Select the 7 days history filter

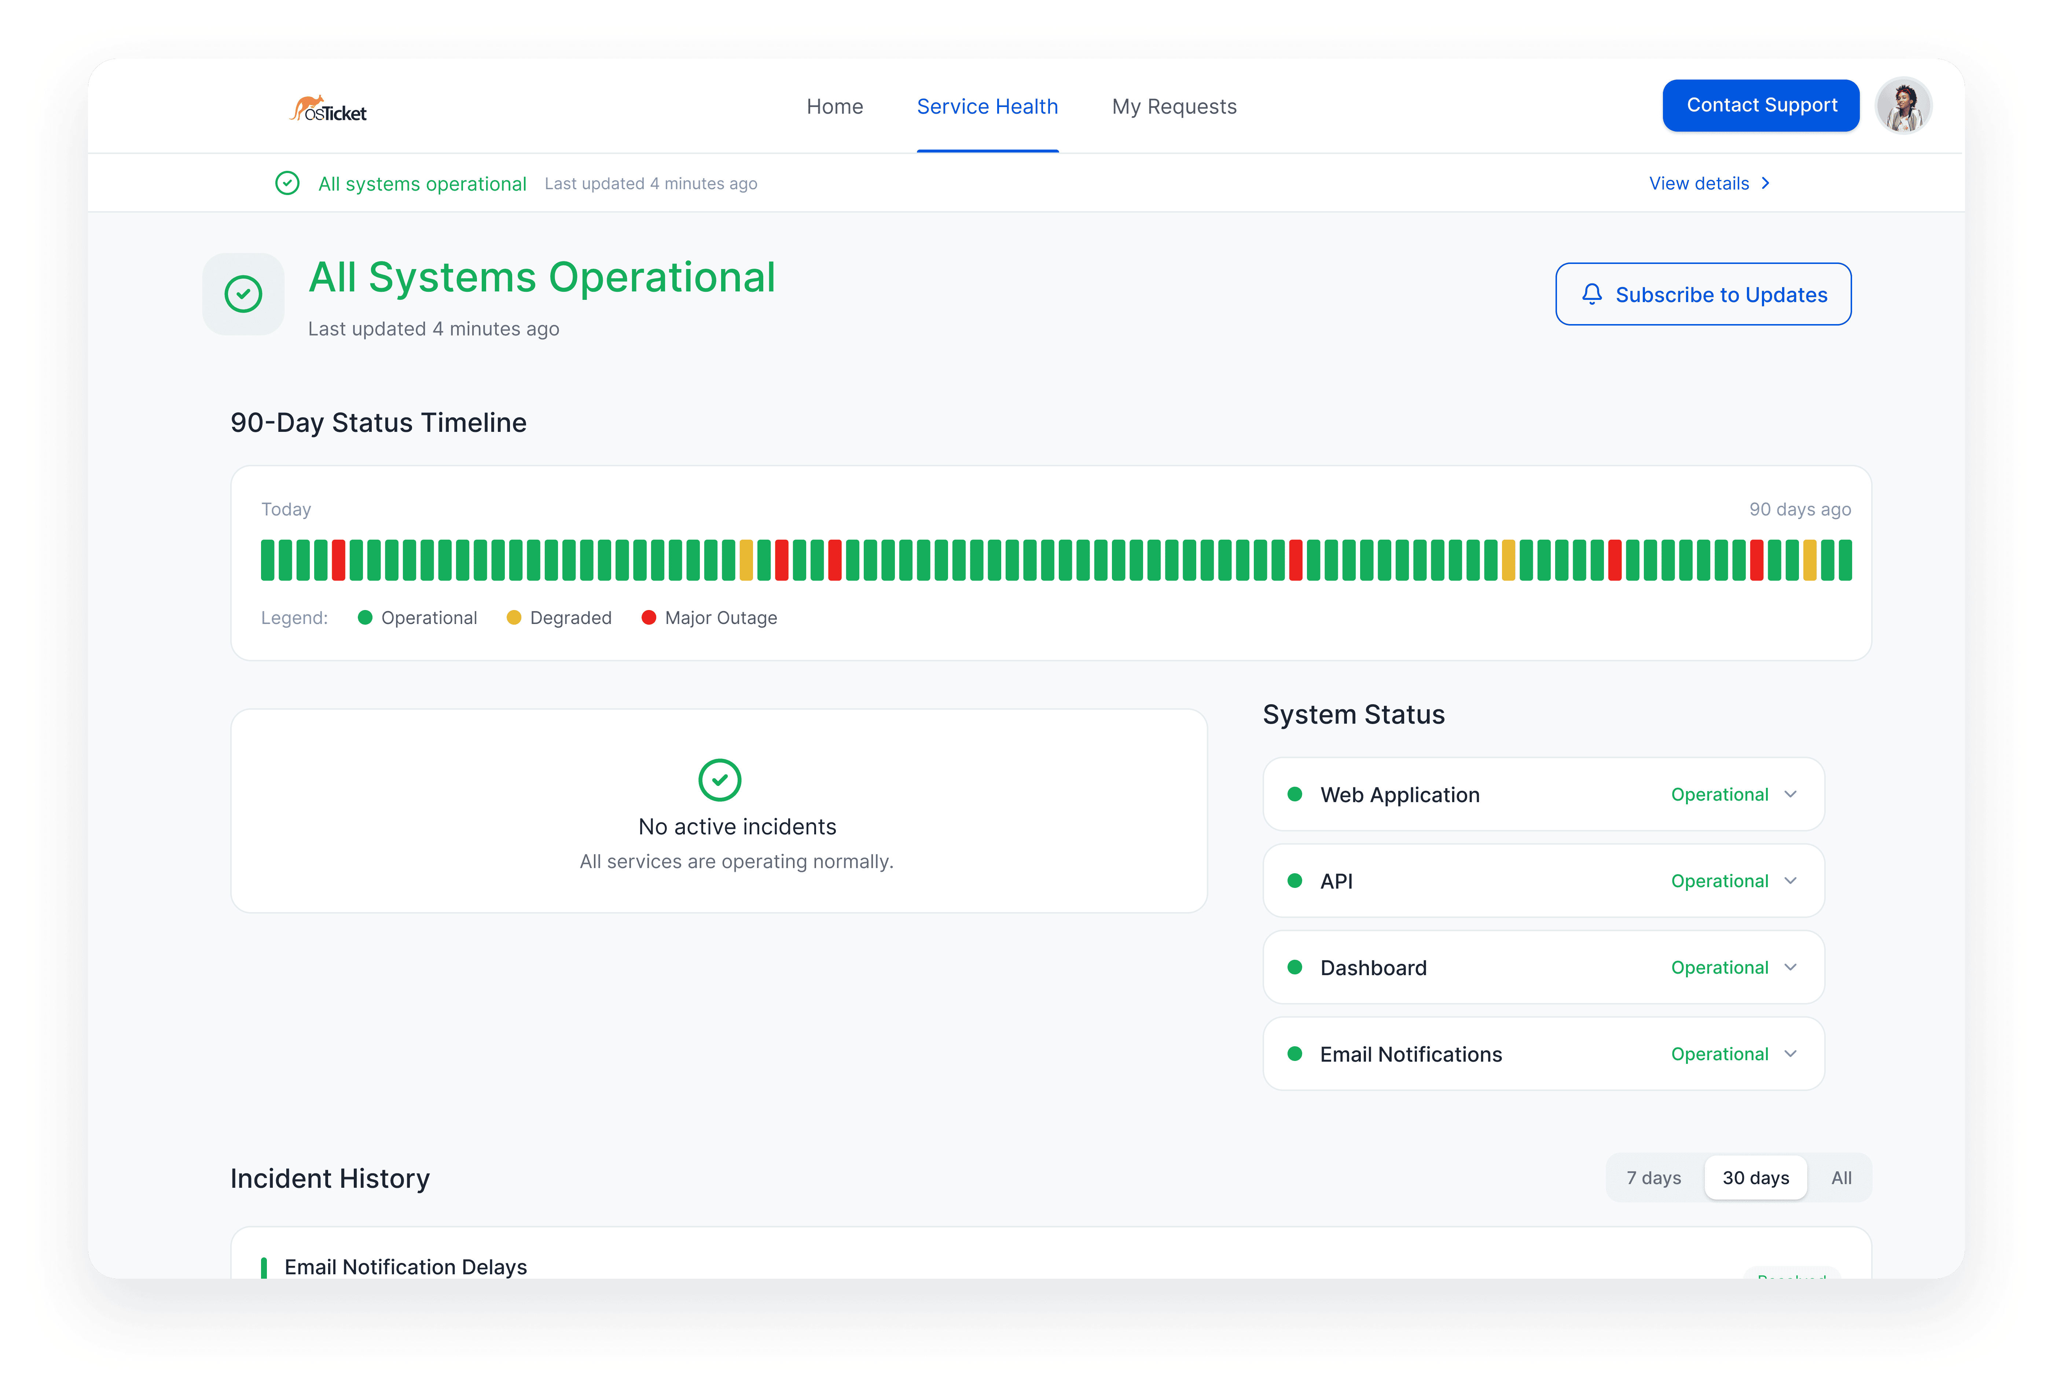[1654, 1178]
